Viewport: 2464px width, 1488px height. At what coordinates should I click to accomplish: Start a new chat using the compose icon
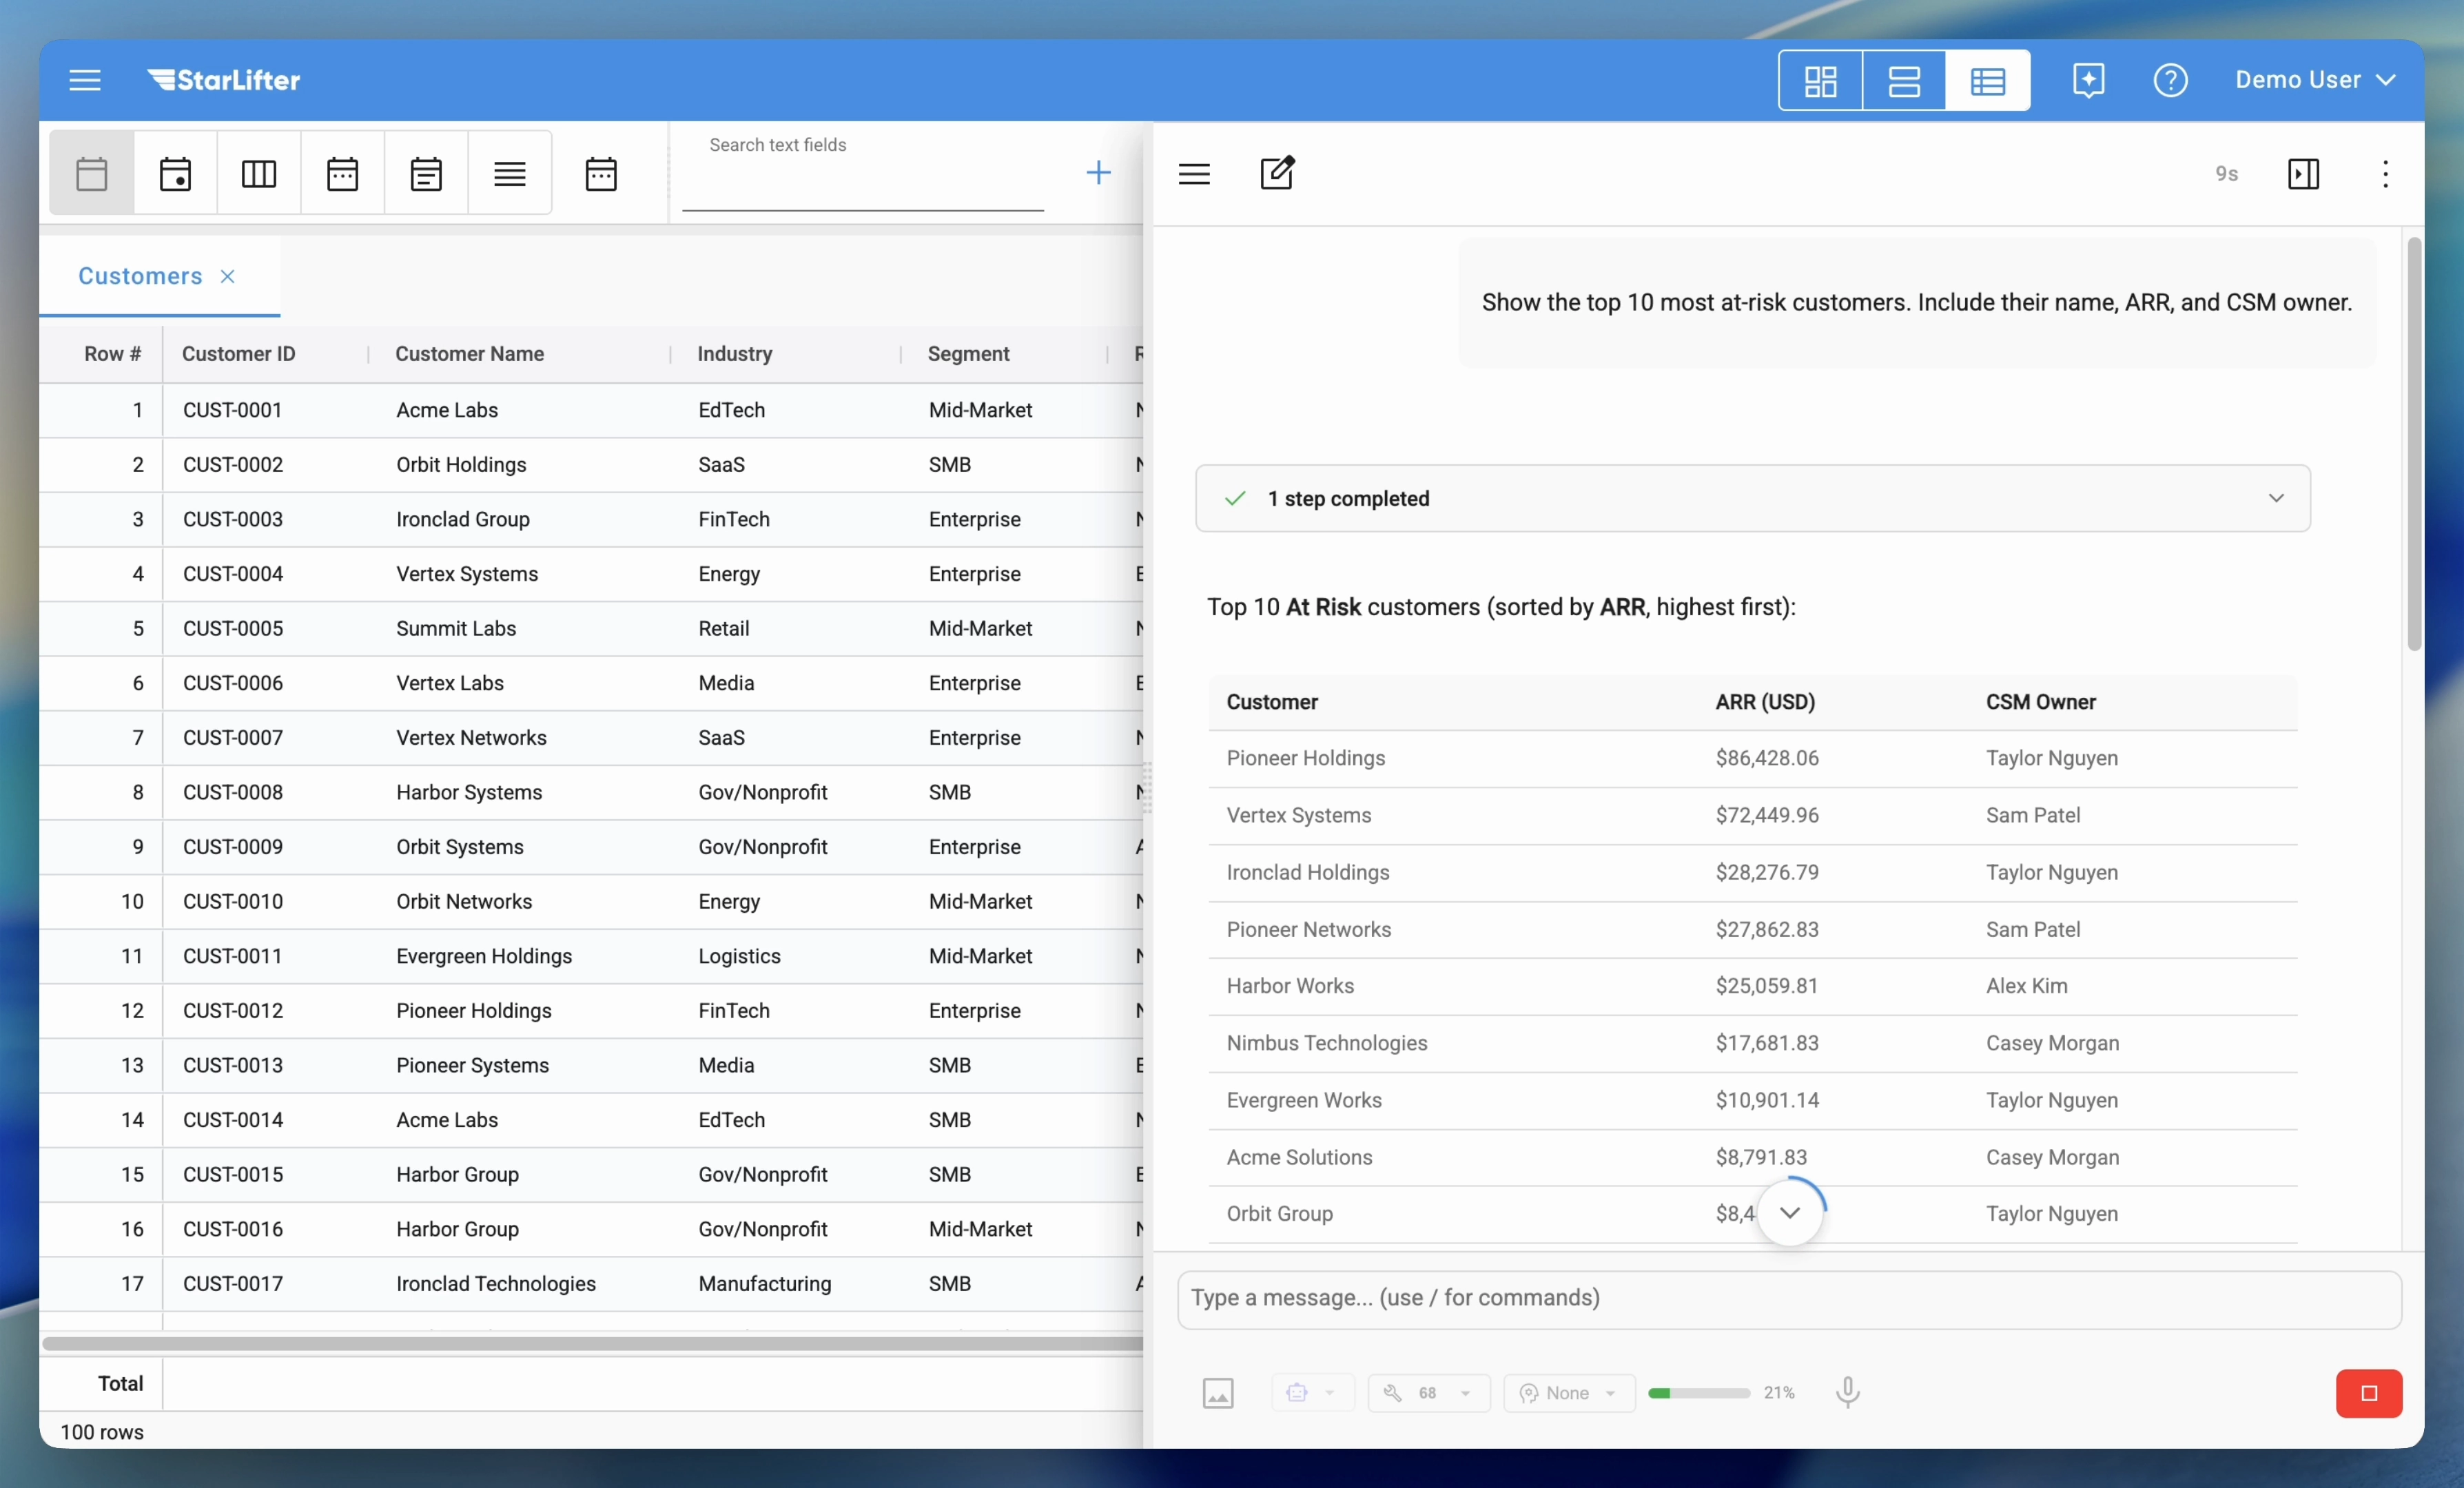coord(1278,173)
